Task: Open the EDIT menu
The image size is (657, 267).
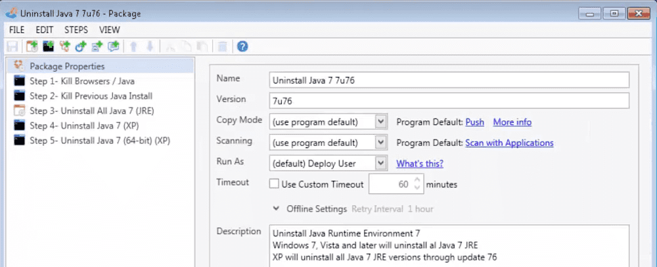Action: [x=45, y=30]
